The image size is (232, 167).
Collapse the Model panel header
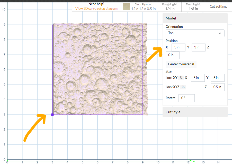click(195, 18)
